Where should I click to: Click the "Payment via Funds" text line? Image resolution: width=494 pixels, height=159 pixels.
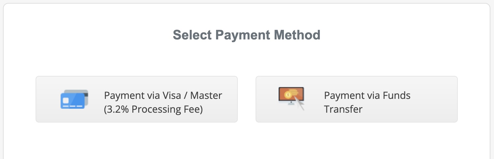[x=367, y=96]
